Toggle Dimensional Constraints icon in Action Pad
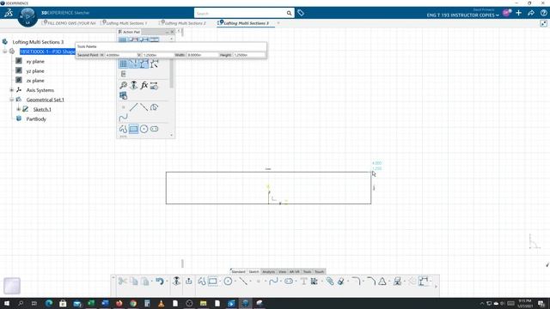This screenshot has width=550, height=309. [155, 64]
